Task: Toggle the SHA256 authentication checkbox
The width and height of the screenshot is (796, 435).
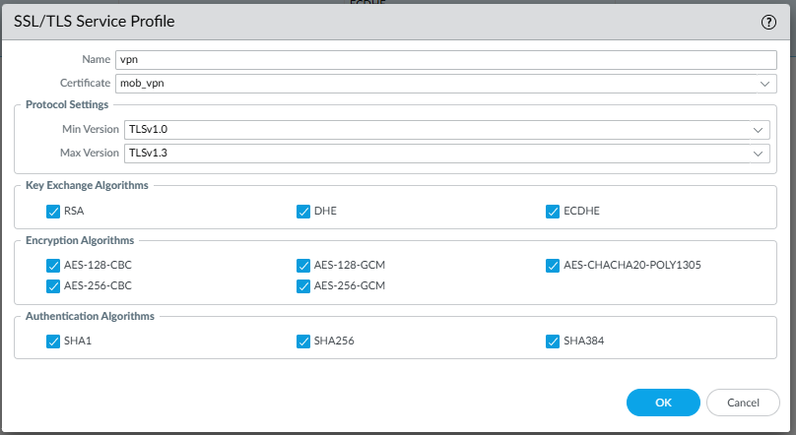Action: coord(303,342)
